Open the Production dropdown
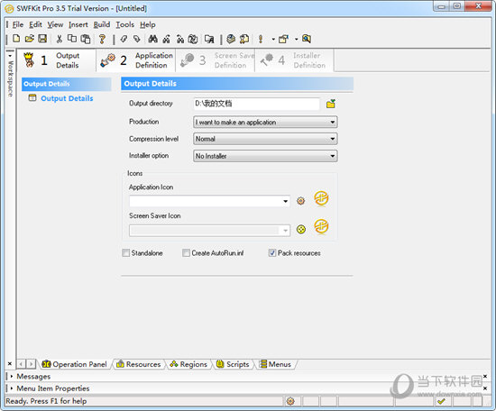This screenshot has width=496, height=411. pos(265,122)
